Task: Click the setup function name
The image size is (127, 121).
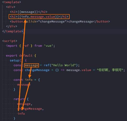Action: pyautogui.click(x=14, y=60)
